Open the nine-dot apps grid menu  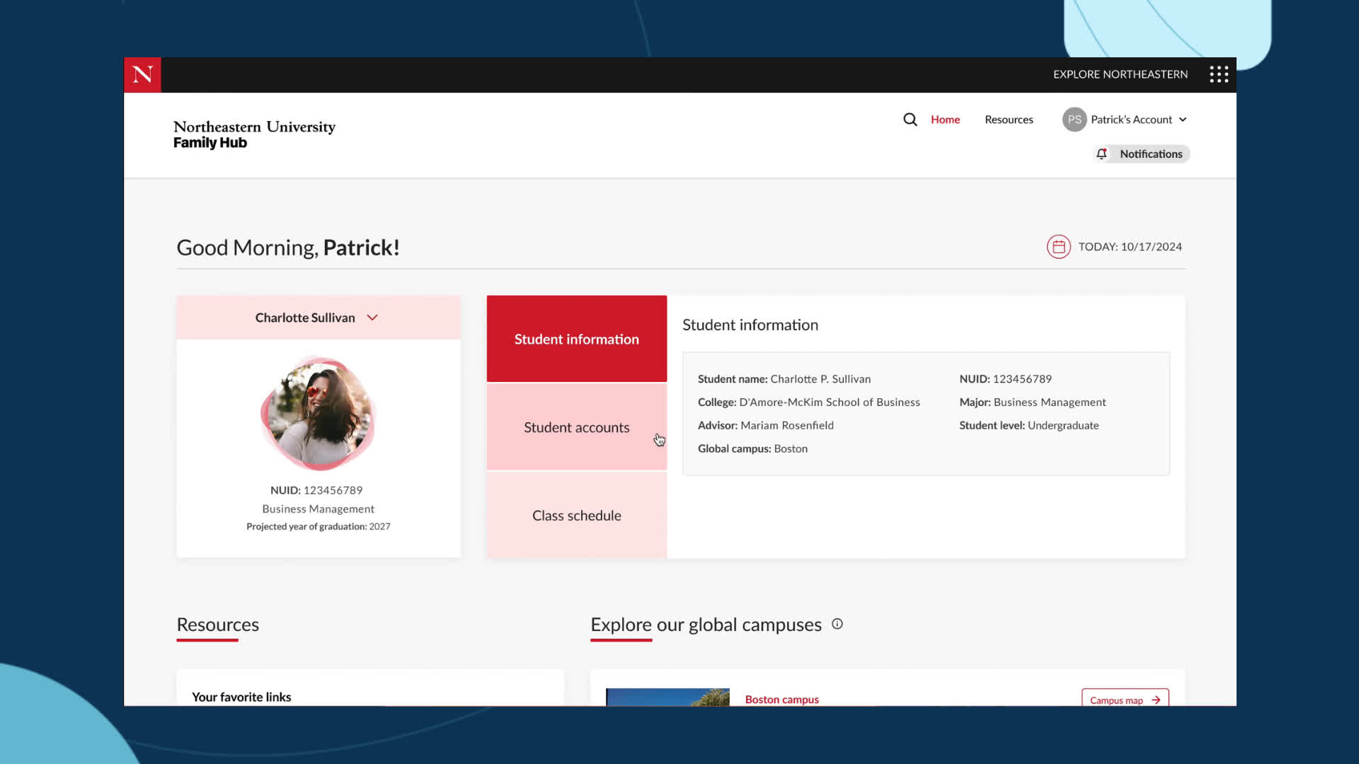(1218, 74)
